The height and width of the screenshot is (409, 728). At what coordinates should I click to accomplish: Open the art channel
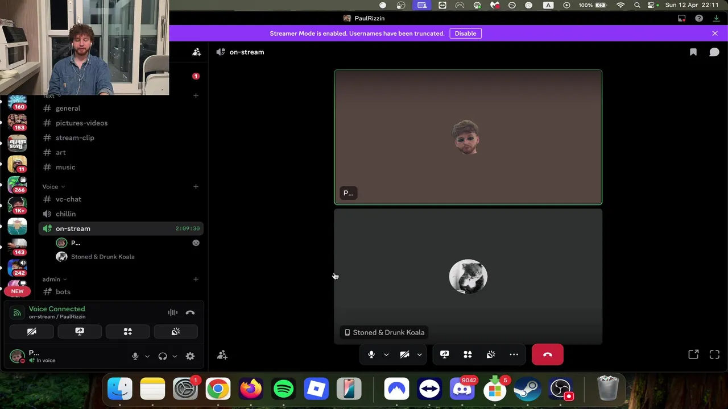click(x=120, y=152)
